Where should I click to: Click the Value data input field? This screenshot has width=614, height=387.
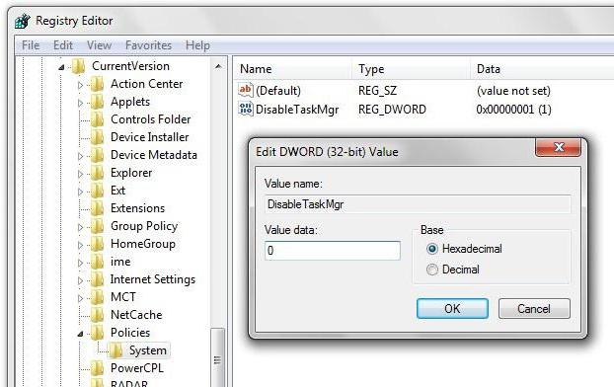[x=333, y=251]
